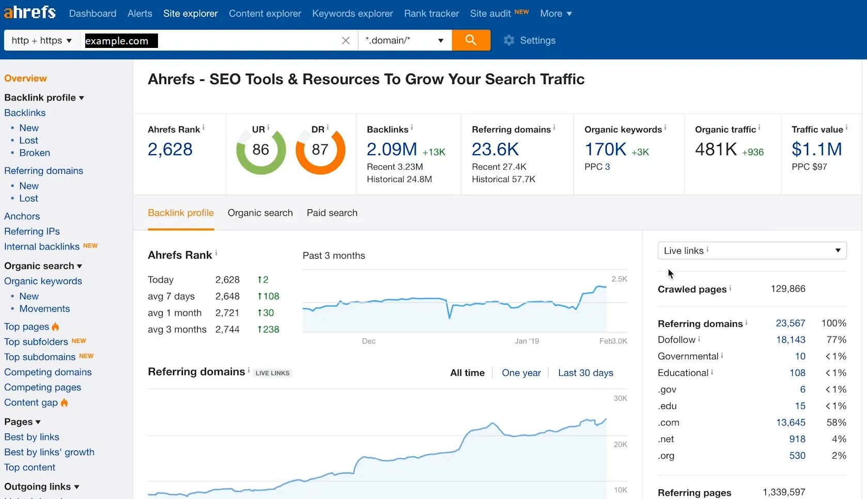
Task: Click the info icon beside Crawled pages
Action: [x=730, y=288]
